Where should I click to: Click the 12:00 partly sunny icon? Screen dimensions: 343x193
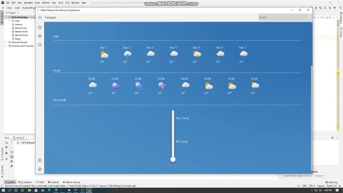point(232,86)
